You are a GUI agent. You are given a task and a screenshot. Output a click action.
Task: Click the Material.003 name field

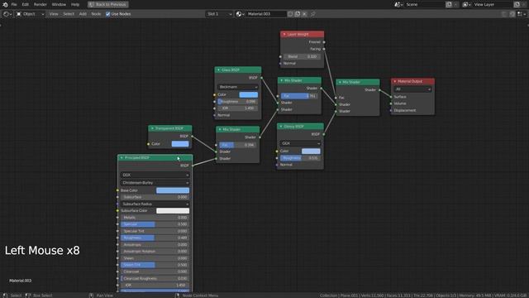point(266,14)
